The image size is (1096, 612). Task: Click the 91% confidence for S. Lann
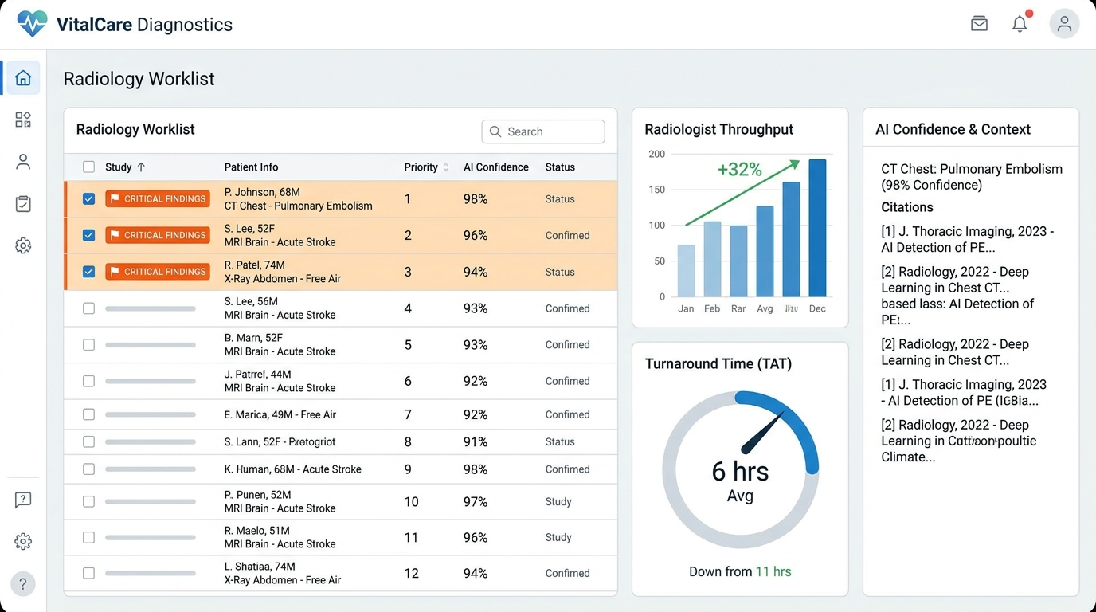pos(476,441)
